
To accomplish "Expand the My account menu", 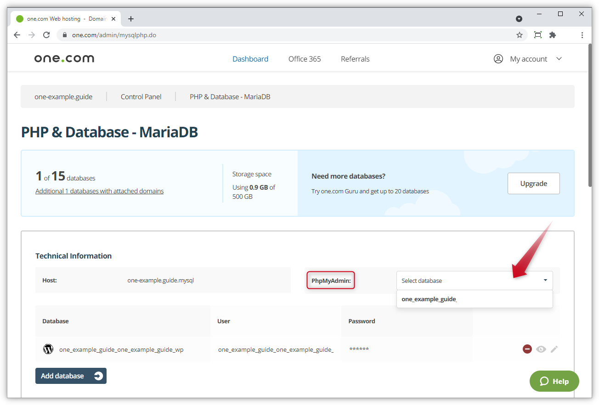I will tap(528, 59).
